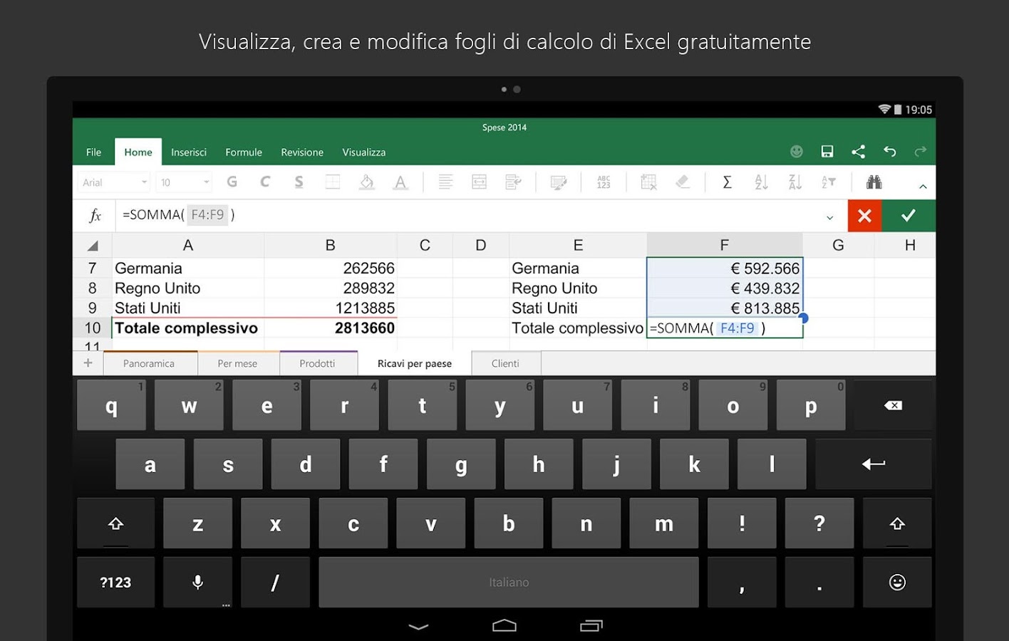The height and width of the screenshot is (641, 1009).
Task: Sort descending with the Z-A icon
Action: [795, 182]
